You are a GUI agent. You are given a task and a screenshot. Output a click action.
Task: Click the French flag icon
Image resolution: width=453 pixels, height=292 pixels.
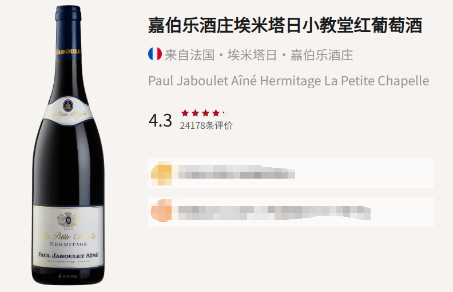(155, 54)
